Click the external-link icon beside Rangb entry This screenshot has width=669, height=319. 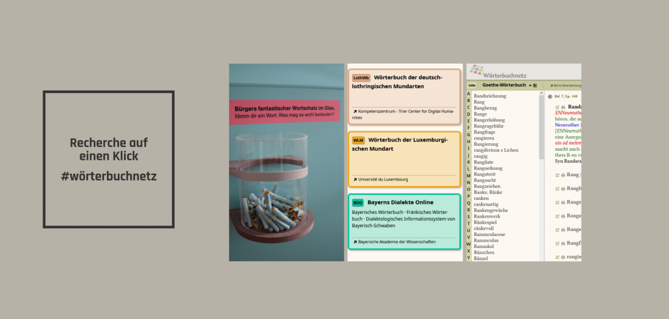(x=557, y=188)
